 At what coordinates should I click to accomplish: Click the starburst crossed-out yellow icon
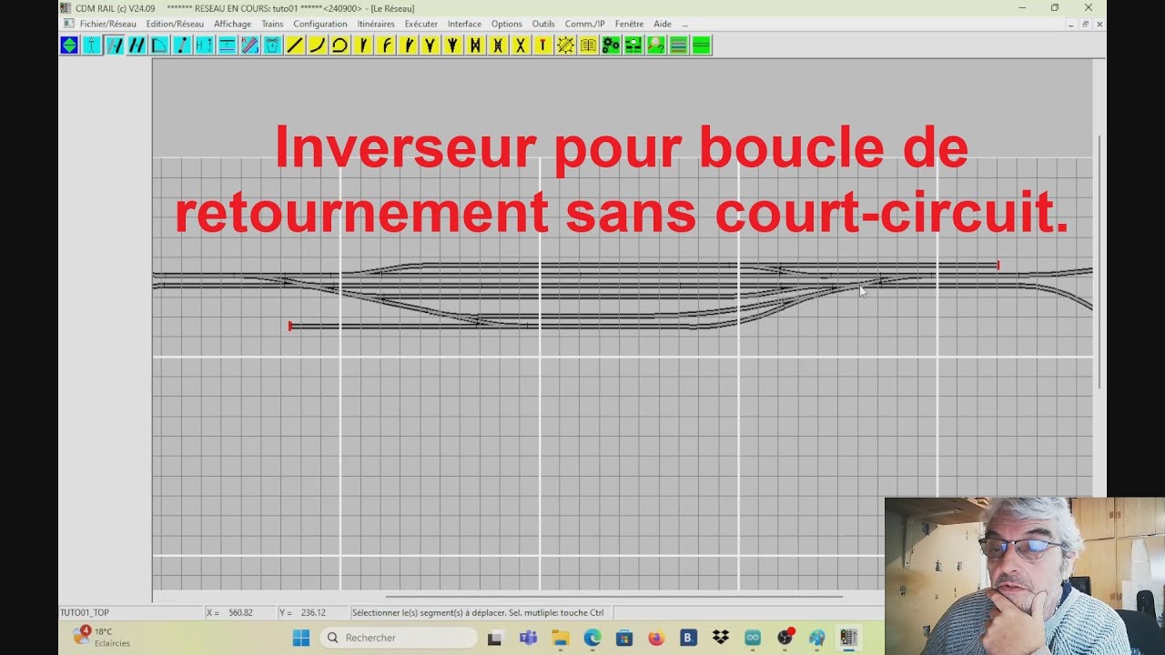click(x=565, y=45)
